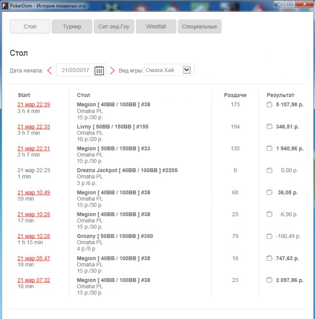Click result value 5 107,98 р.

290,105
